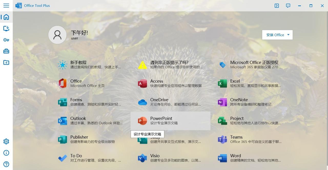Screen dimensions: 328x170
Task: Click the Publisher app icon
Action: click(x=63, y=140)
